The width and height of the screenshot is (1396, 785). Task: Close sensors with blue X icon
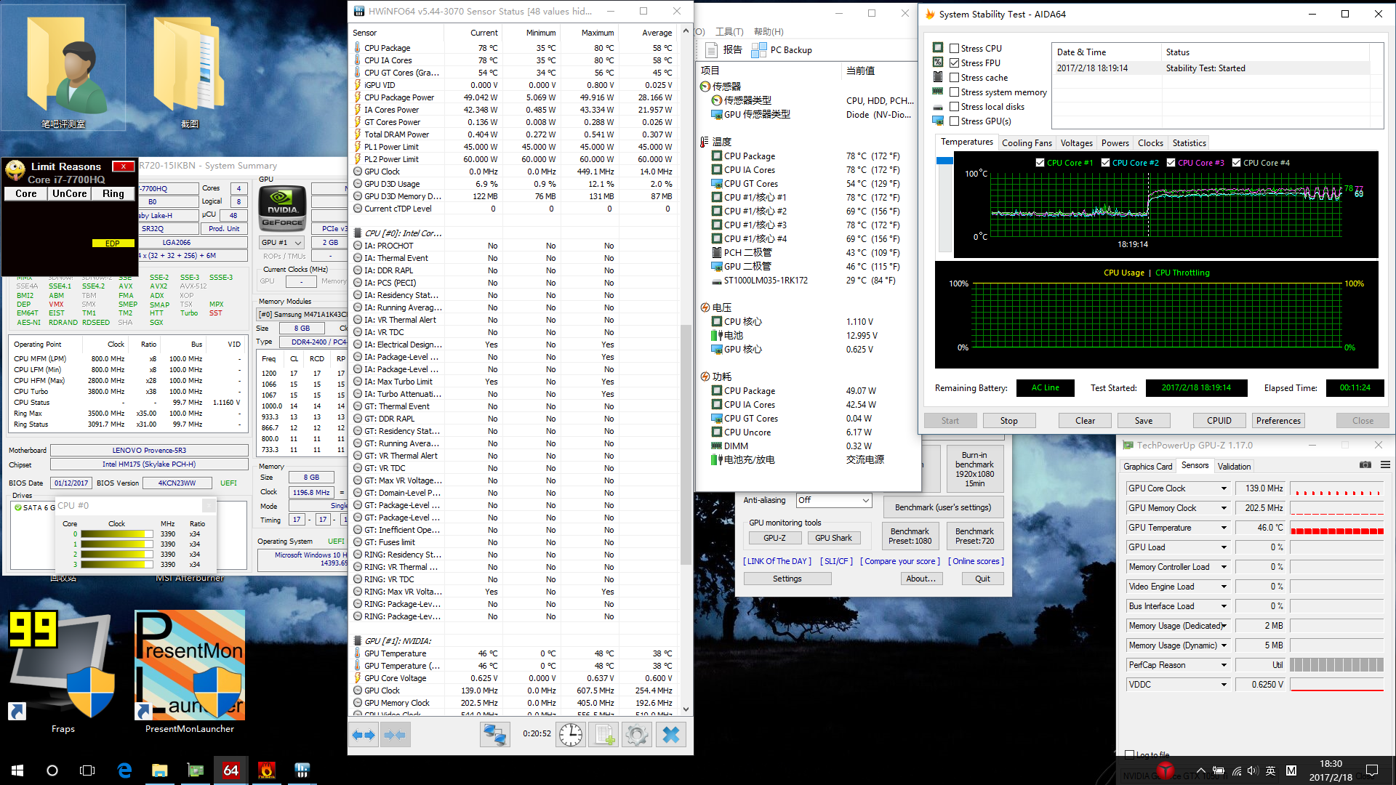point(670,735)
